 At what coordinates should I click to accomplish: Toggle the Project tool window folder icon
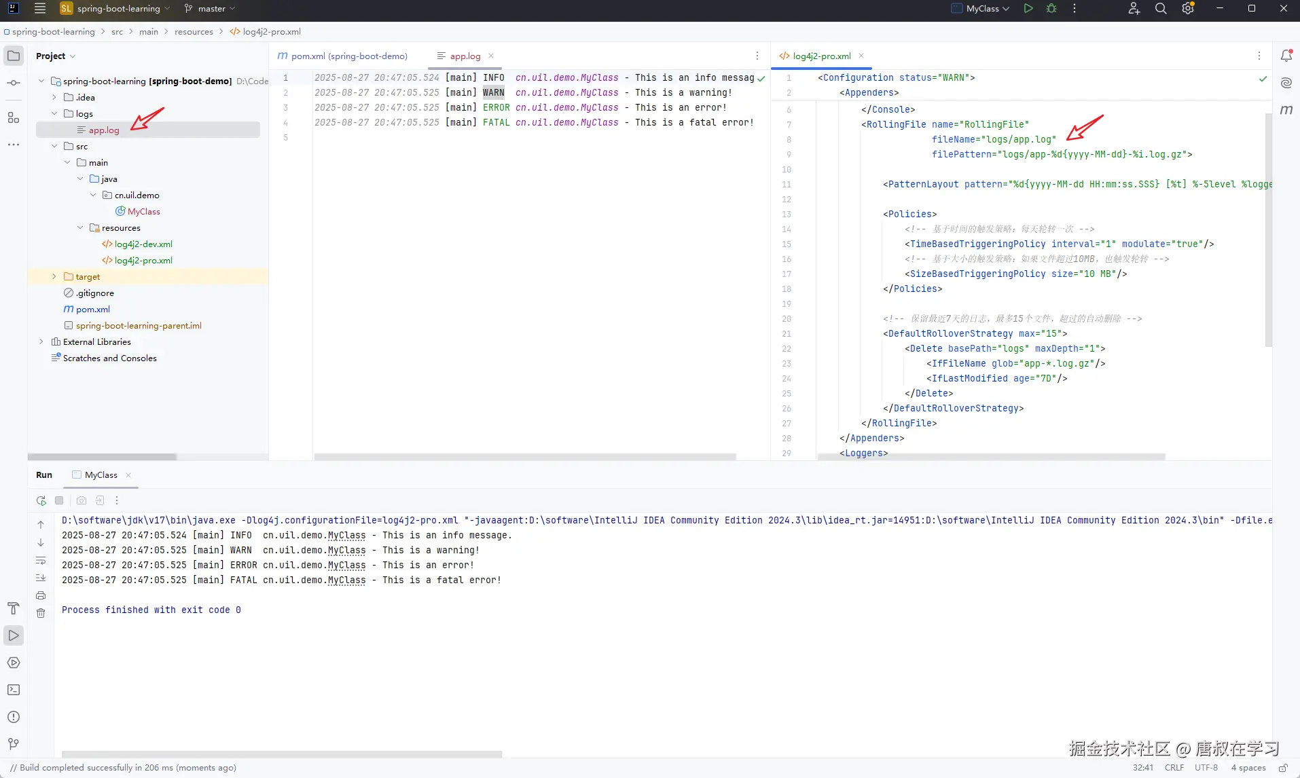[x=14, y=56]
